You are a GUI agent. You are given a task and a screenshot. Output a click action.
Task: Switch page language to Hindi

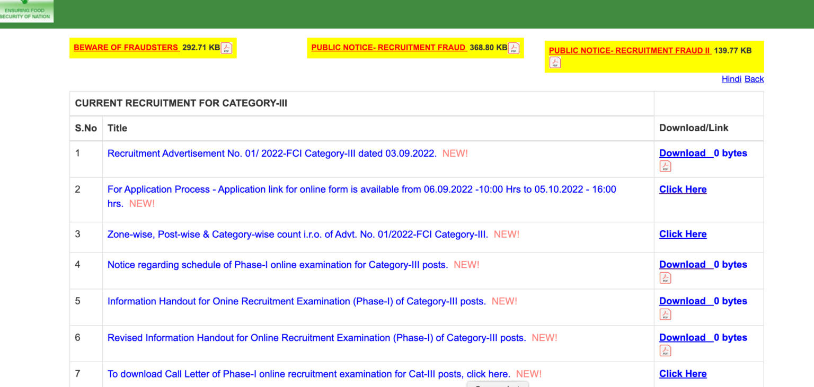point(731,79)
